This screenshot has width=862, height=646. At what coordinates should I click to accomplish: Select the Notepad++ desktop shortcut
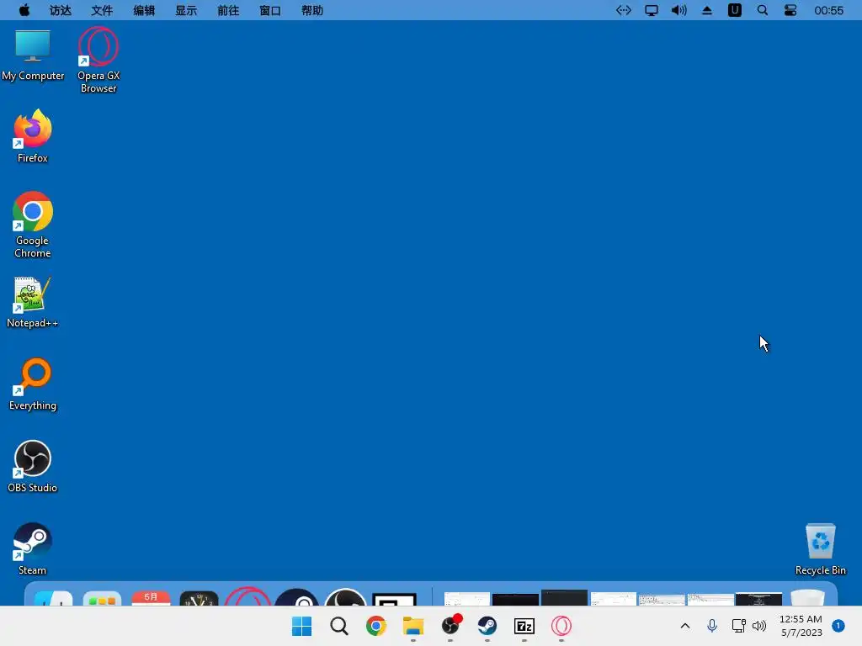pos(33,302)
